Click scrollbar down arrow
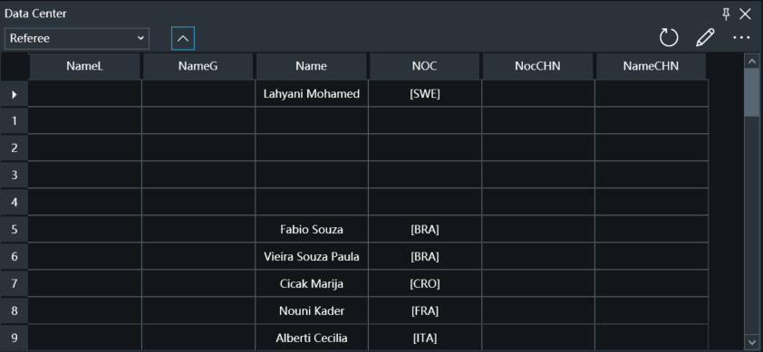Viewport: 763px width, 352px height. pos(752,341)
